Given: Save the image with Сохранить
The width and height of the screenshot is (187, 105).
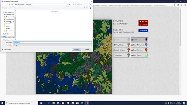Looking at the screenshot, I should 77,49.
